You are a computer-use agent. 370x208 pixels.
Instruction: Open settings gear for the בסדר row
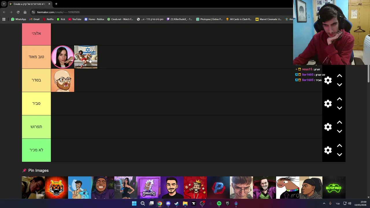pyautogui.click(x=328, y=80)
